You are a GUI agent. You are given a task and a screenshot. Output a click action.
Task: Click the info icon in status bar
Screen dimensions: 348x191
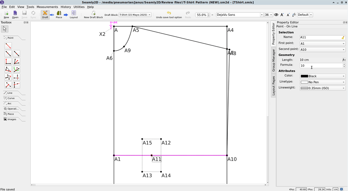[x=342, y=189]
